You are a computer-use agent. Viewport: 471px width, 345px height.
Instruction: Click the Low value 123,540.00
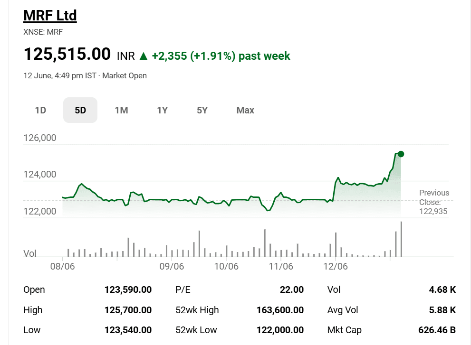pos(128,330)
